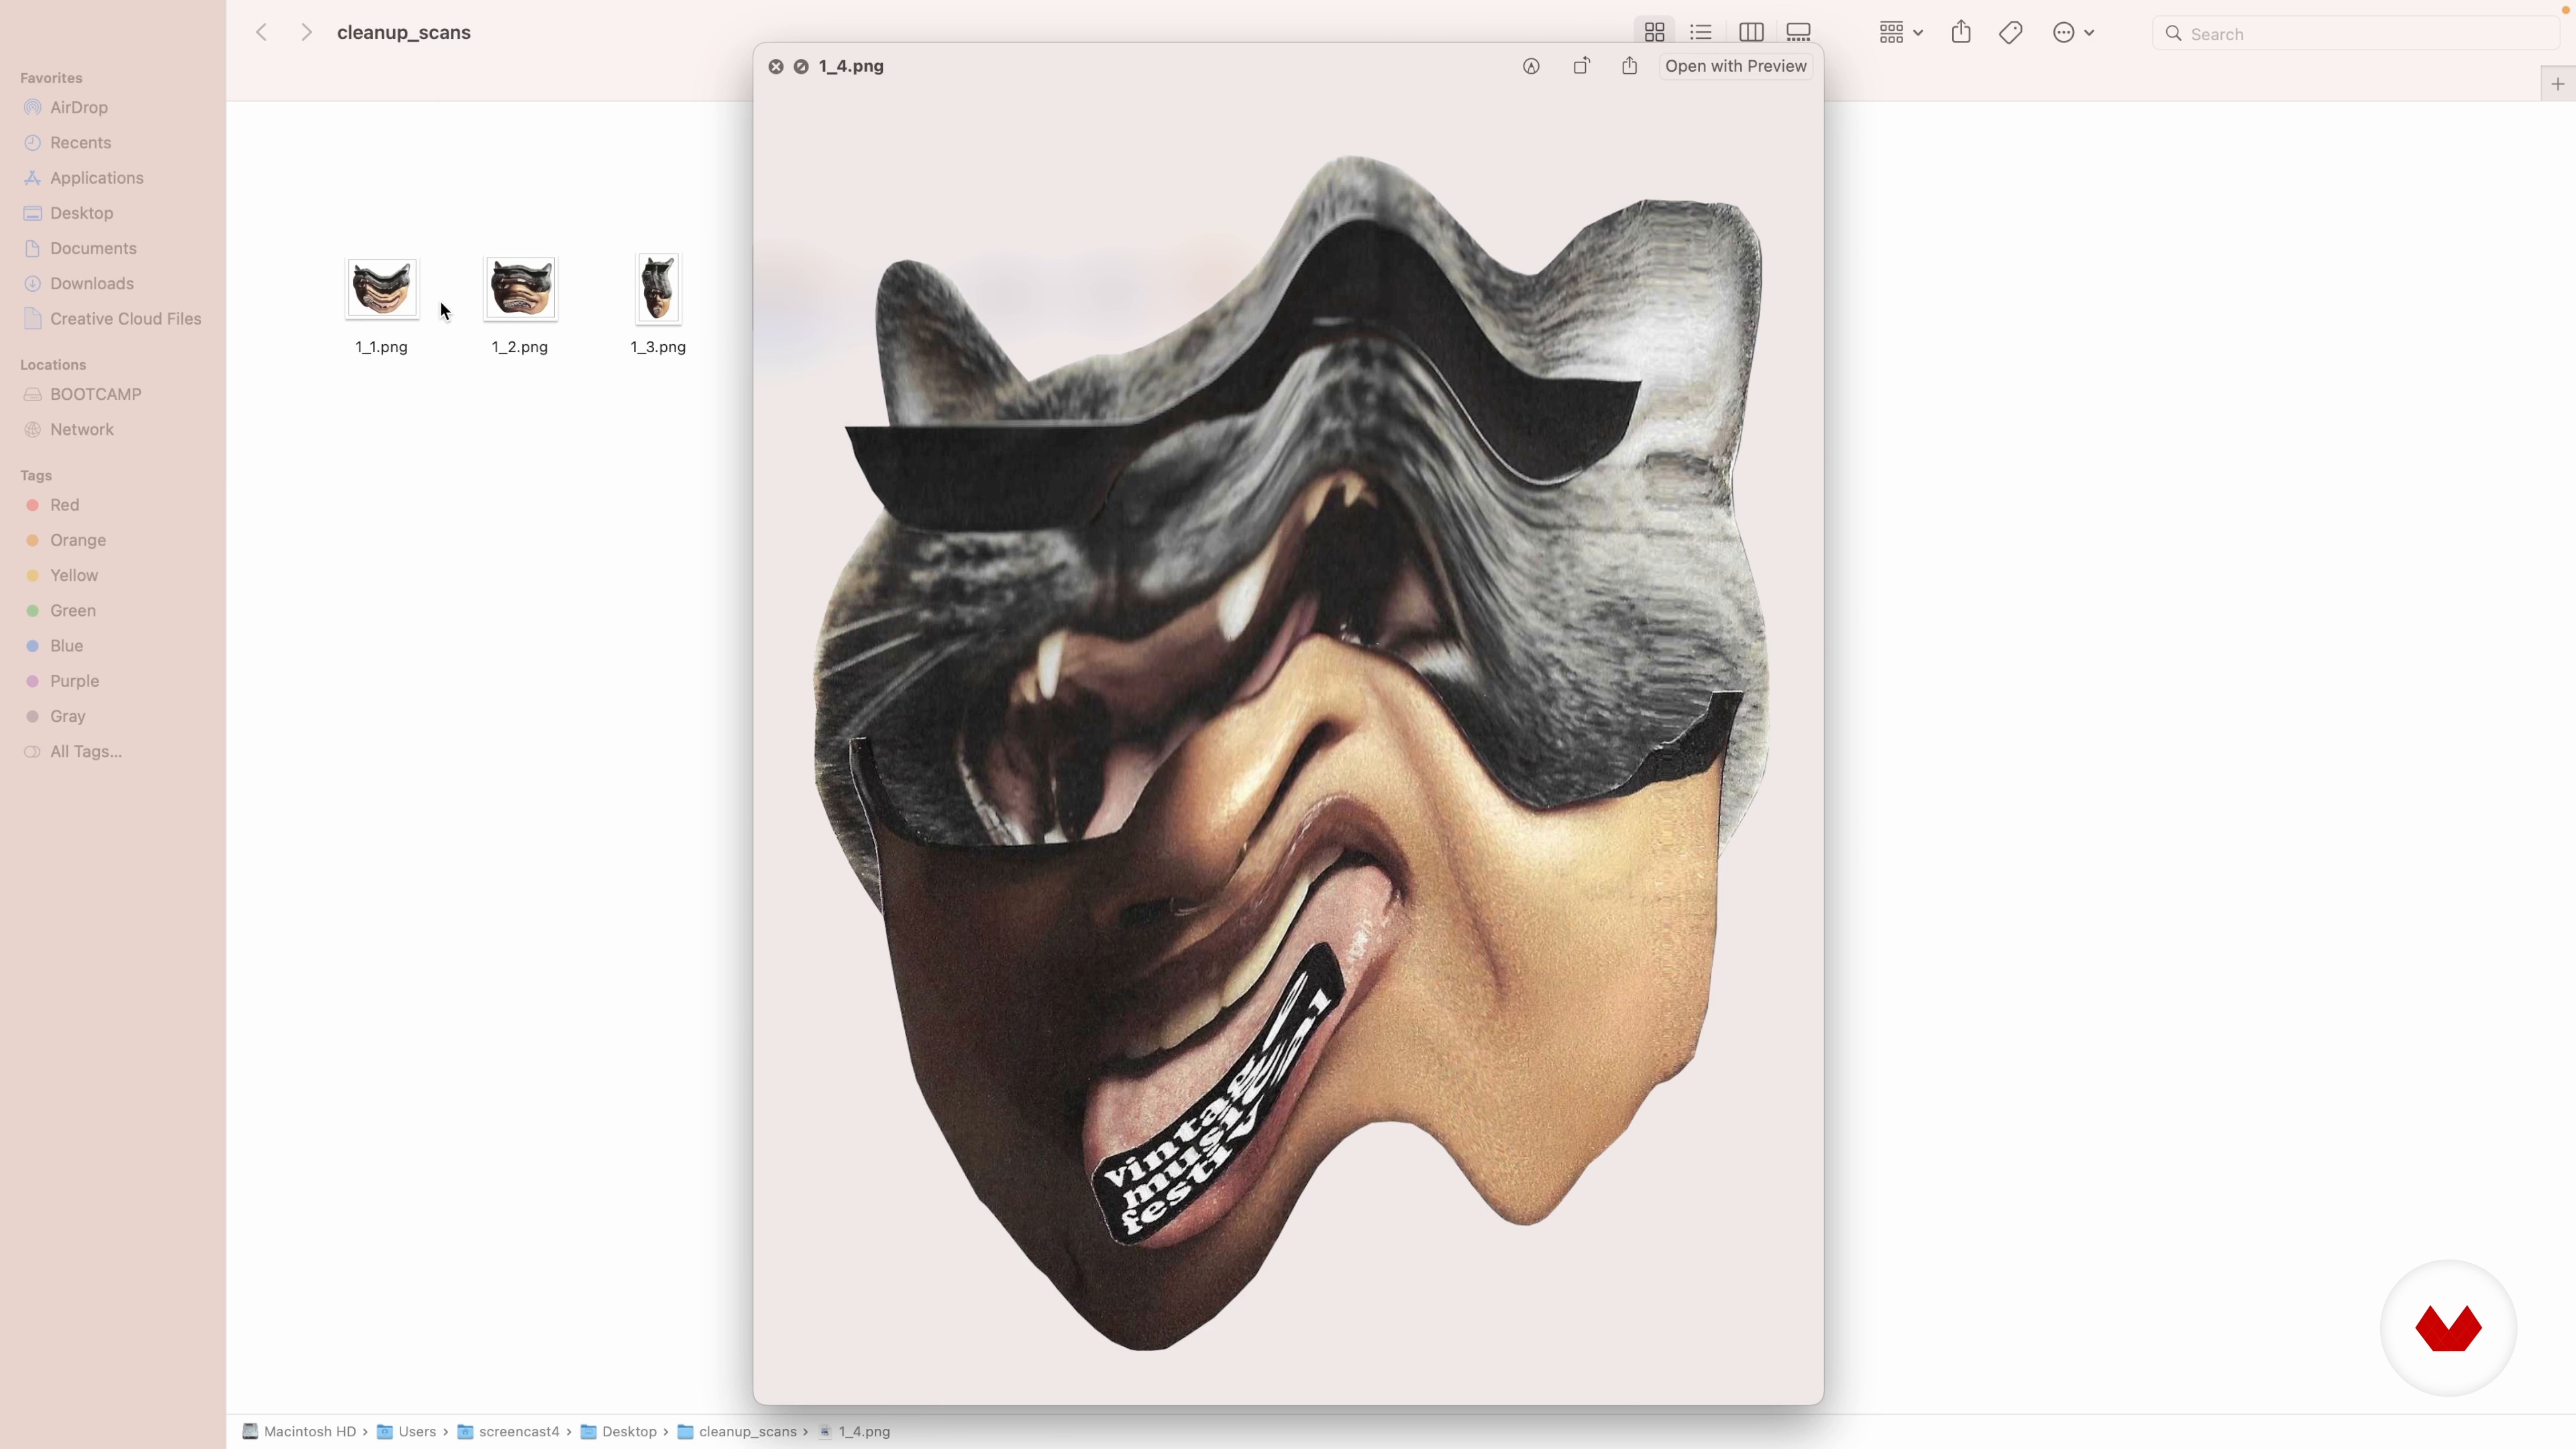
Task: Go back with the Finder back arrow
Action: 262,33
